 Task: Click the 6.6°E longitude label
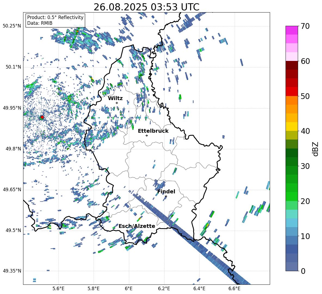pyautogui.click(x=234, y=289)
